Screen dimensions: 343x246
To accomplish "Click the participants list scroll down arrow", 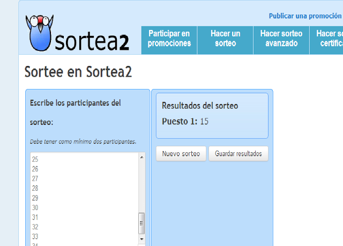I will click(x=141, y=239).
